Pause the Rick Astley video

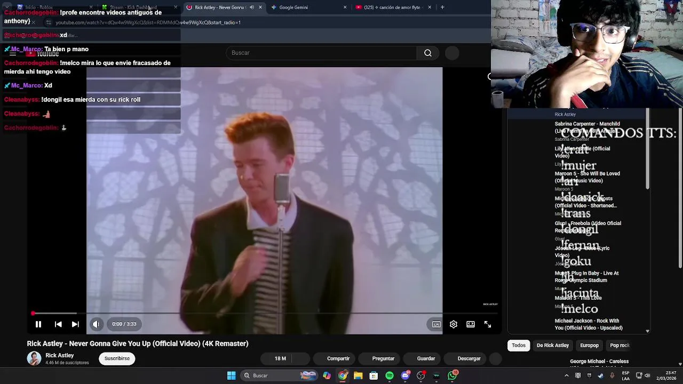pyautogui.click(x=38, y=324)
